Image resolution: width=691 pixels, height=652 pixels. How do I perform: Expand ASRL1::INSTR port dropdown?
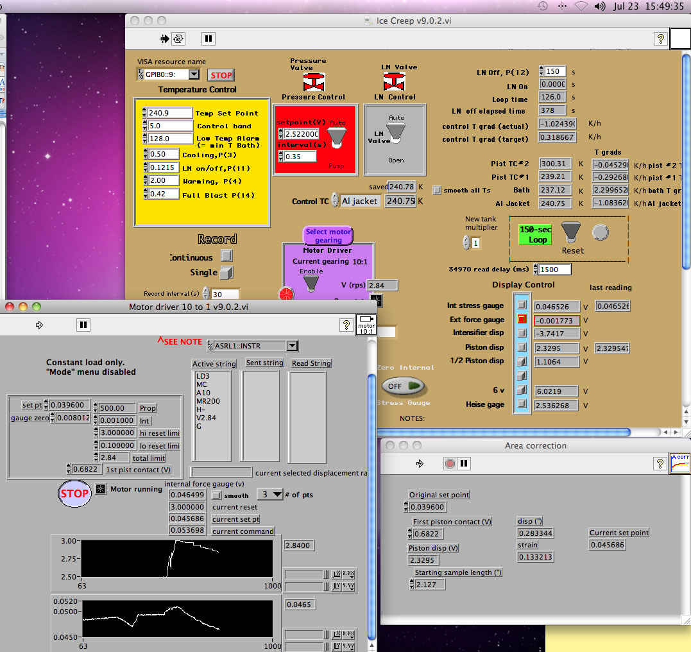click(292, 346)
